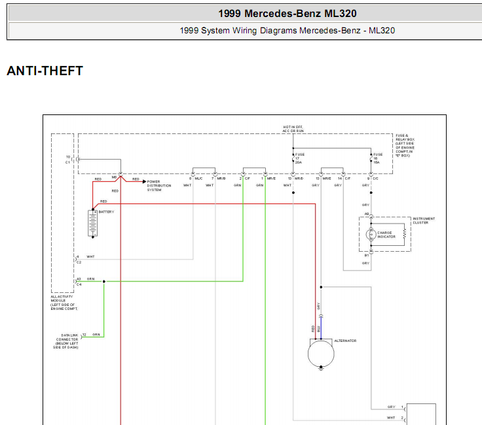Image resolution: width=482 pixels, height=425 pixels.
Task: Click the "ML/C" connector label
Action: pos(198,178)
